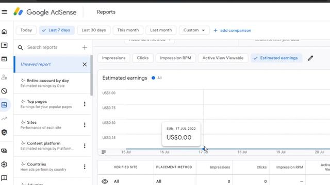Select the Today date range
330x185 pixels.
pos(26,30)
